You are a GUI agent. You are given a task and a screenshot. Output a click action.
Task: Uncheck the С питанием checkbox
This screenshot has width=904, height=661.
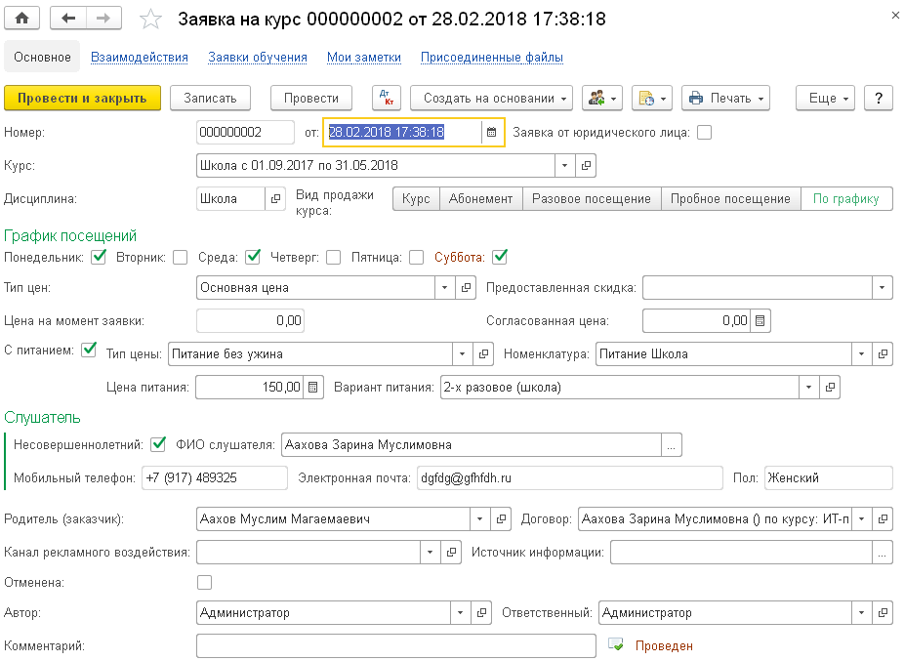pos(90,349)
